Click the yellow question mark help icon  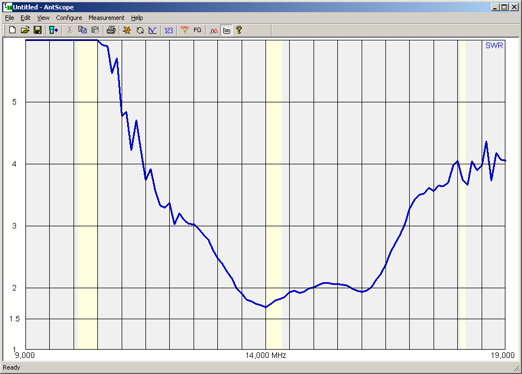(x=239, y=30)
